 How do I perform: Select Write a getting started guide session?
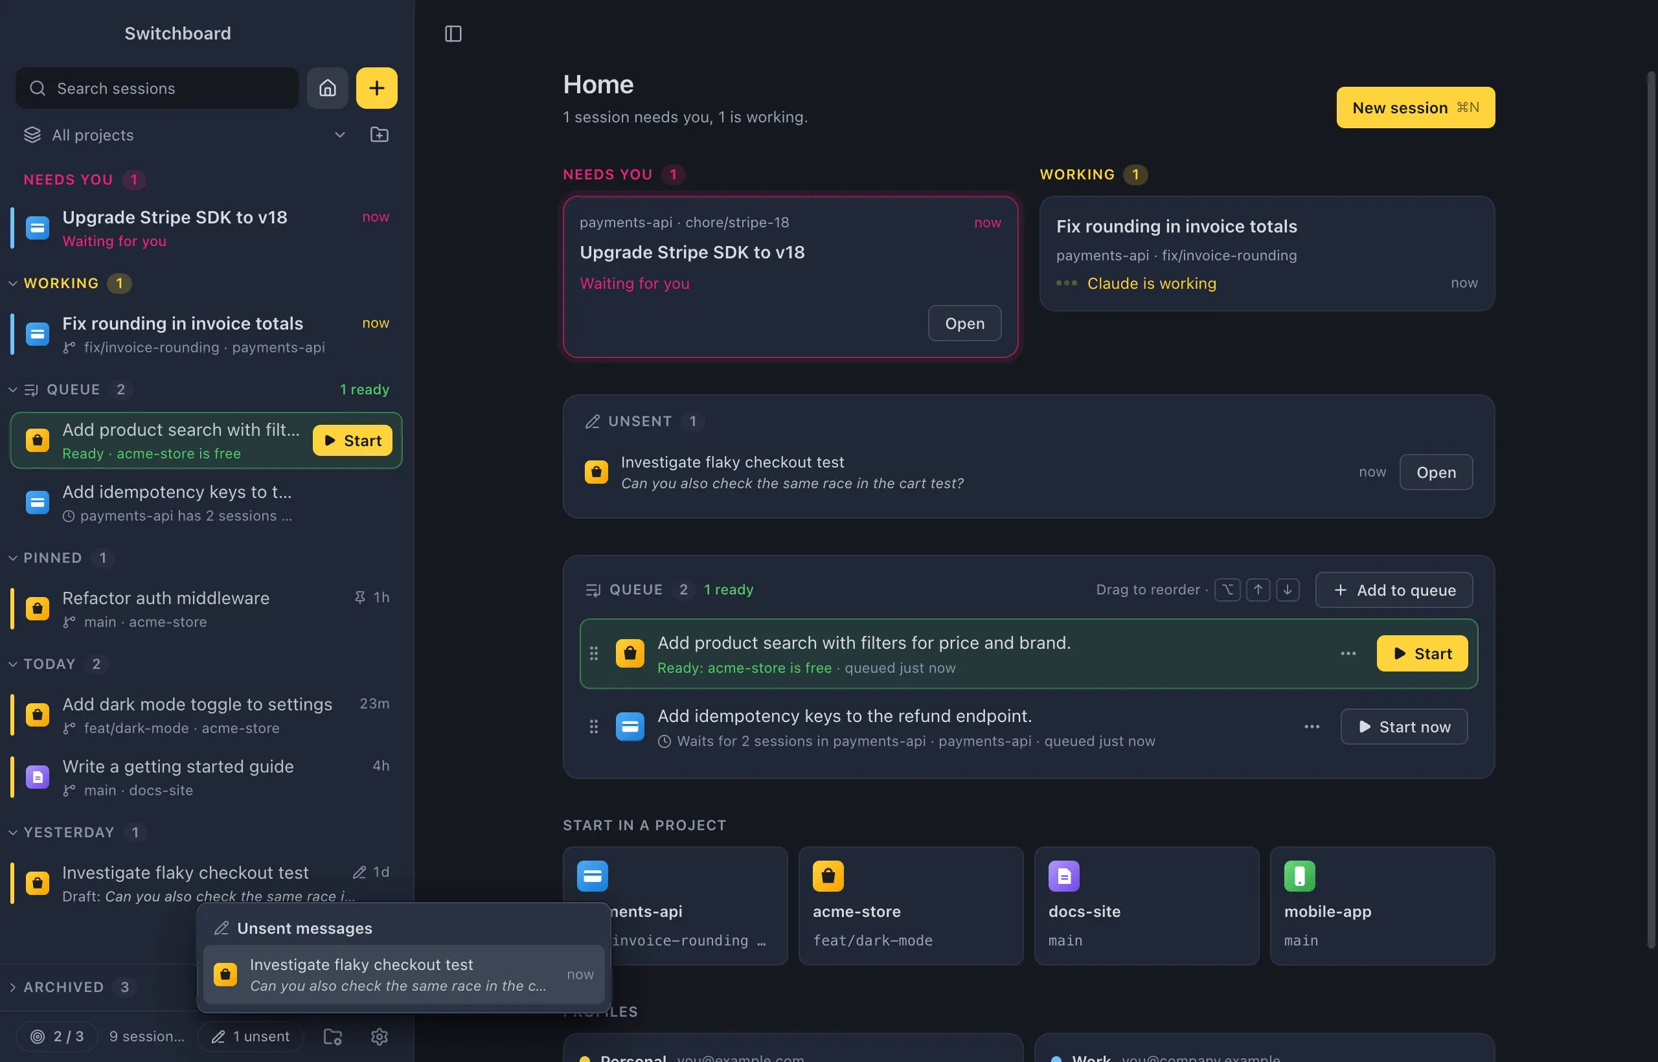click(206, 776)
